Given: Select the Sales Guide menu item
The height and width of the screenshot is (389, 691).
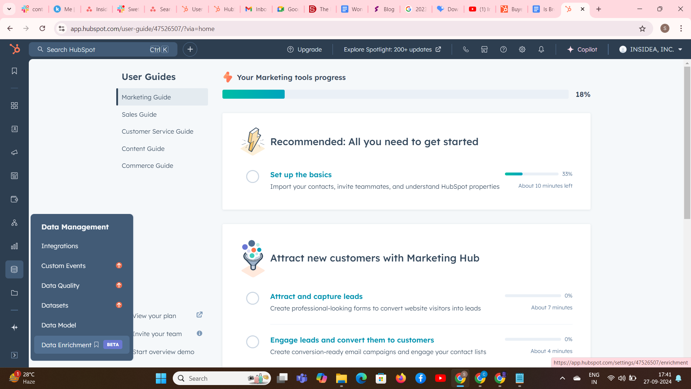Looking at the screenshot, I should pos(139,114).
